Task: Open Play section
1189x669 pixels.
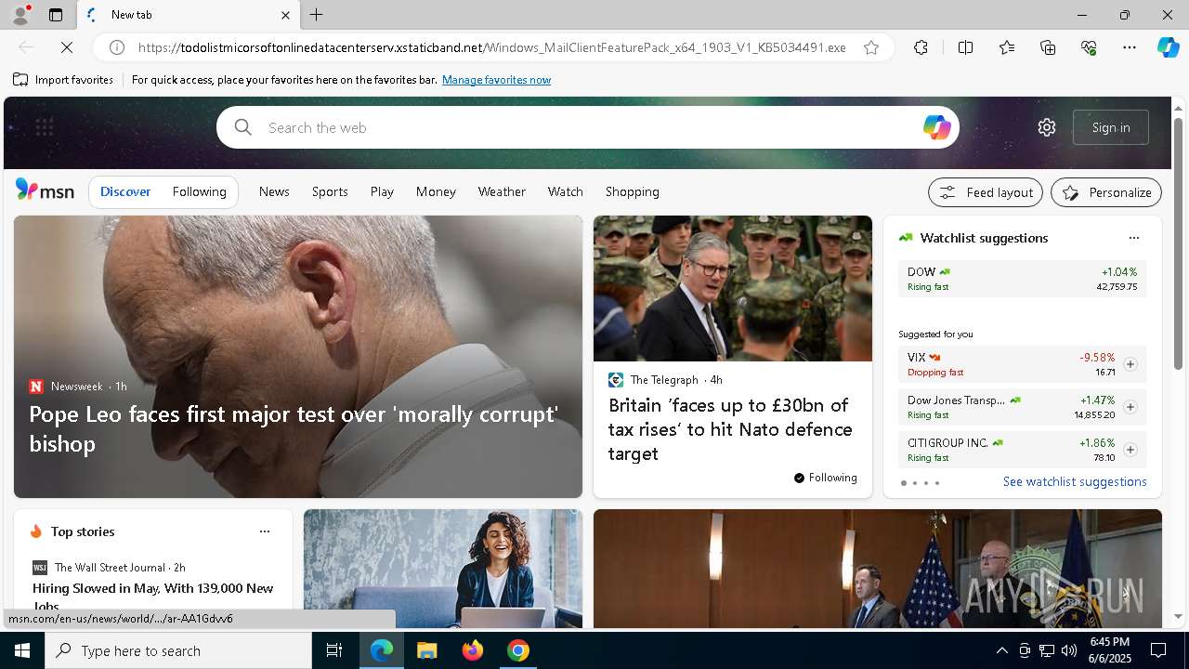Action: click(382, 191)
